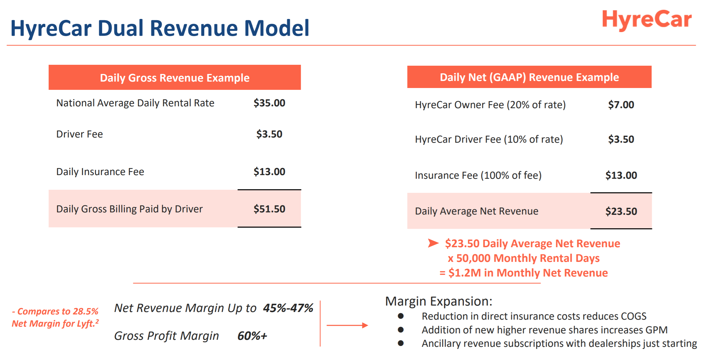Click the 'Margin Expansion:' heading
This screenshot has width=709, height=356.
click(438, 301)
